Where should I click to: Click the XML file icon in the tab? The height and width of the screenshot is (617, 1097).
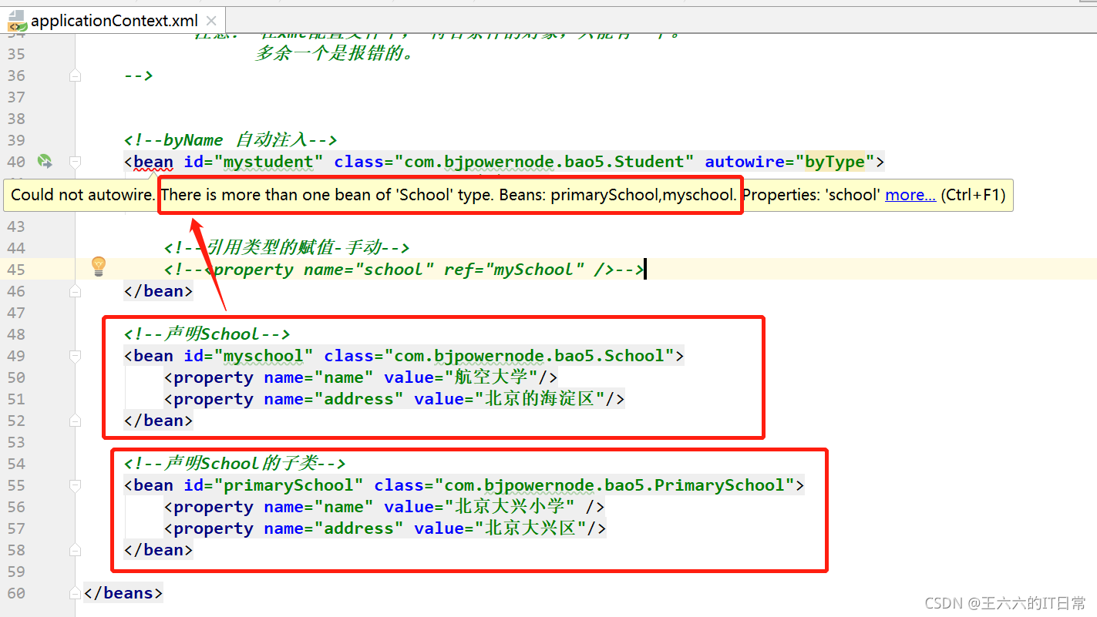point(17,21)
